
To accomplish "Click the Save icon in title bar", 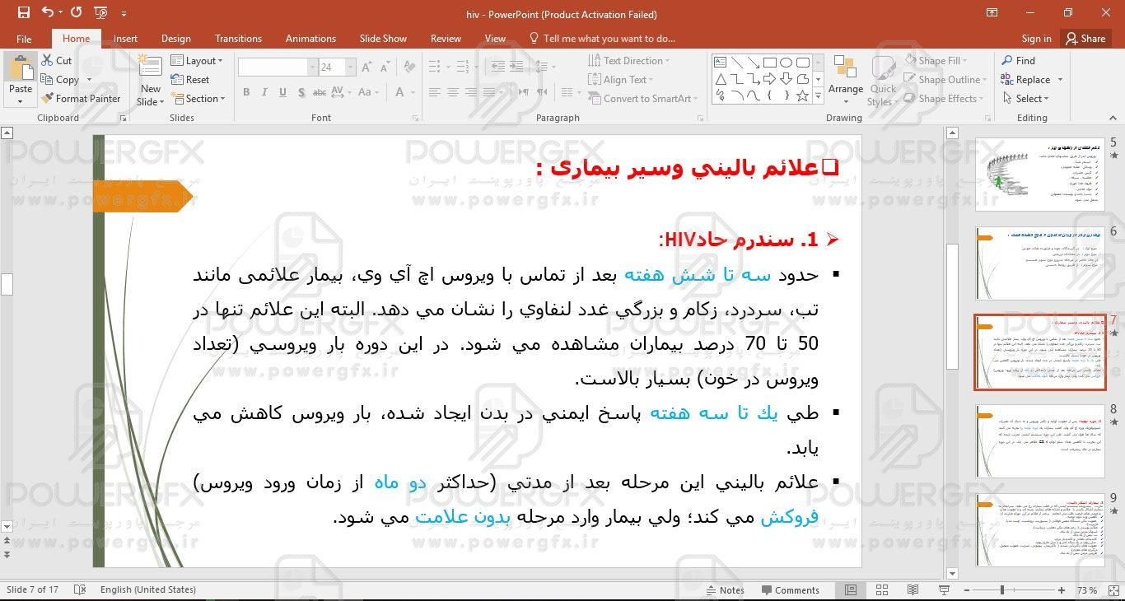I will click(x=23, y=13).
